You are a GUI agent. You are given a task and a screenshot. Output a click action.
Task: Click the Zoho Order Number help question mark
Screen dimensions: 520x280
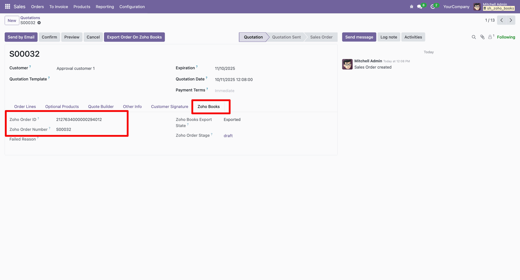50,128
